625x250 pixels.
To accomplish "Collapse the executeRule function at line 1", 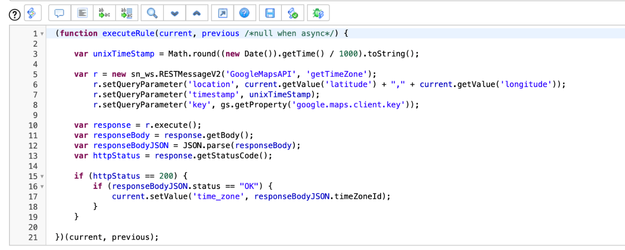I will pos(42,34).
